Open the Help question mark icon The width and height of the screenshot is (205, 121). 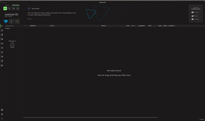2,110
